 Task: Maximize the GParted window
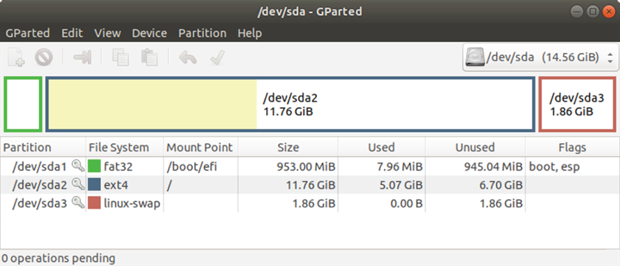point(593,11)
